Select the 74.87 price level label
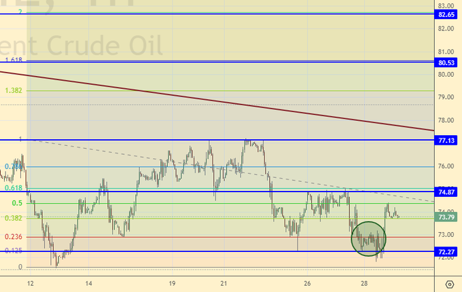Screen dimensions: 462x292 (x=446, y=192)
